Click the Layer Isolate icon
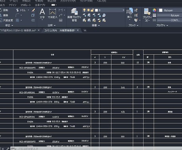Screen dimensions: 182x150 pyautogui.click(x=89, y=15)
